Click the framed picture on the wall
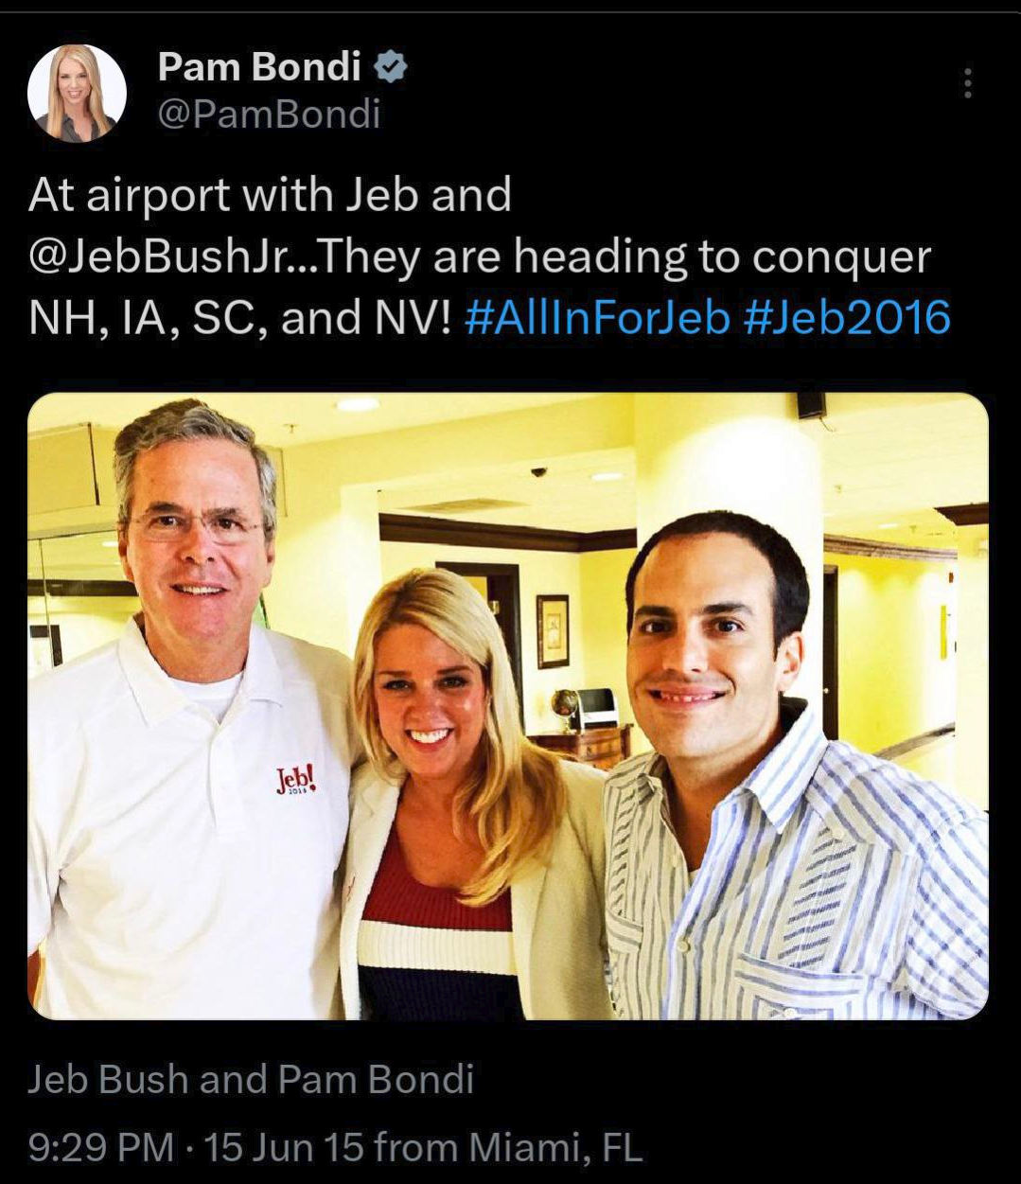The width and height of the screenshot is (1021, 1184). pyautogui.click(x=553, y=630)
